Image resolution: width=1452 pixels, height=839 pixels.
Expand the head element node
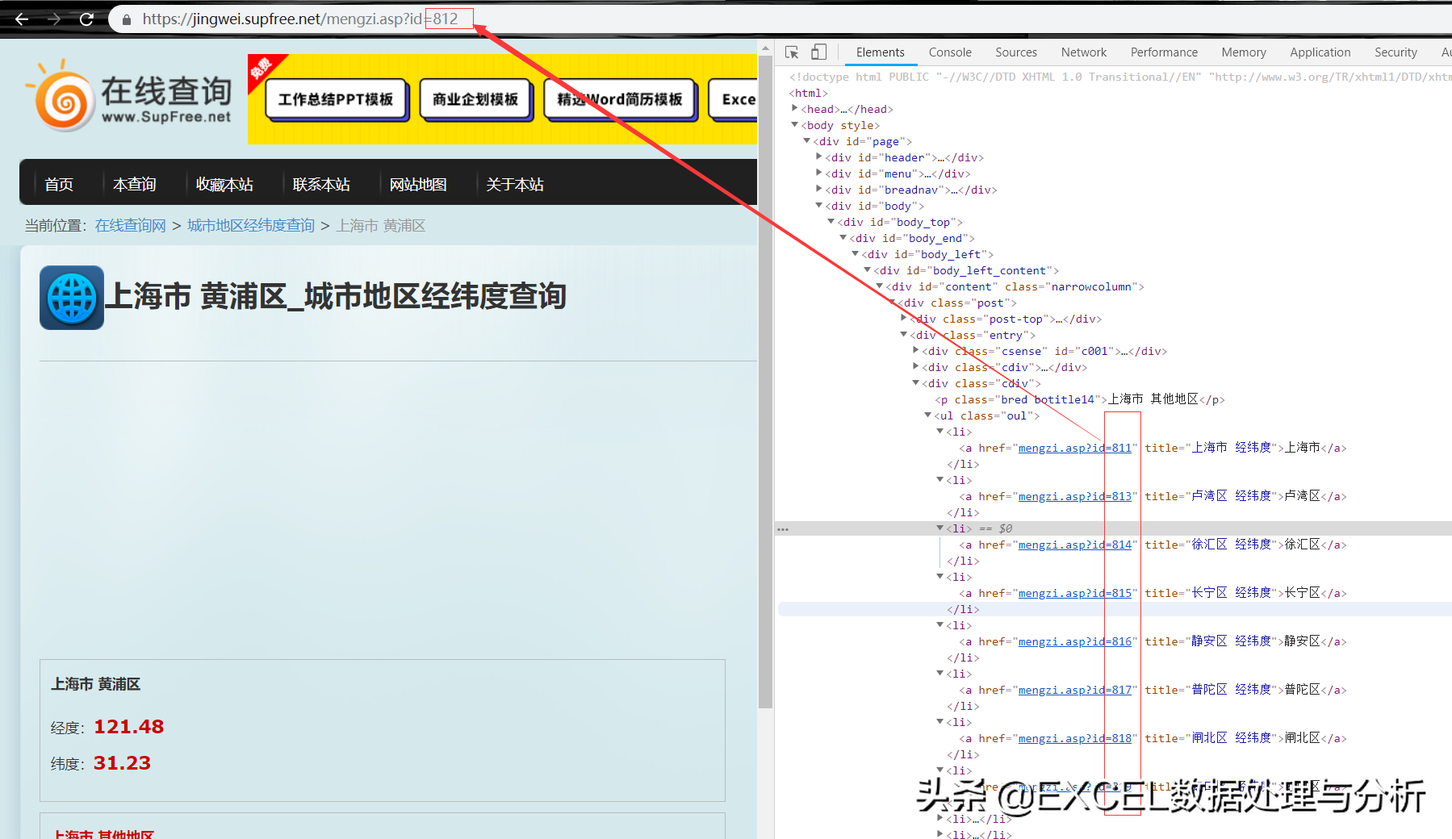tap(795, 109)
